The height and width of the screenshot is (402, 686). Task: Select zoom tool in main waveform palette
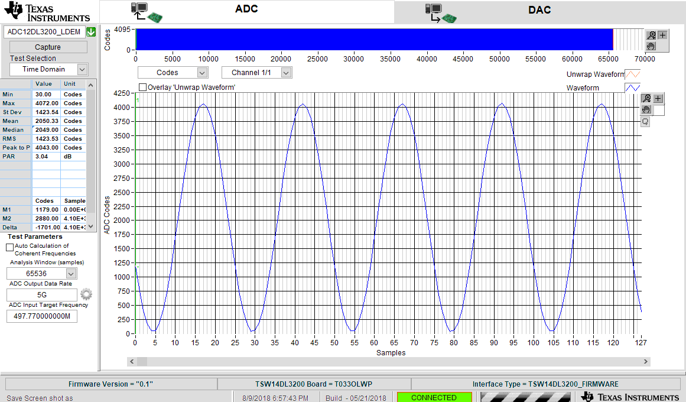coord(646,99)
